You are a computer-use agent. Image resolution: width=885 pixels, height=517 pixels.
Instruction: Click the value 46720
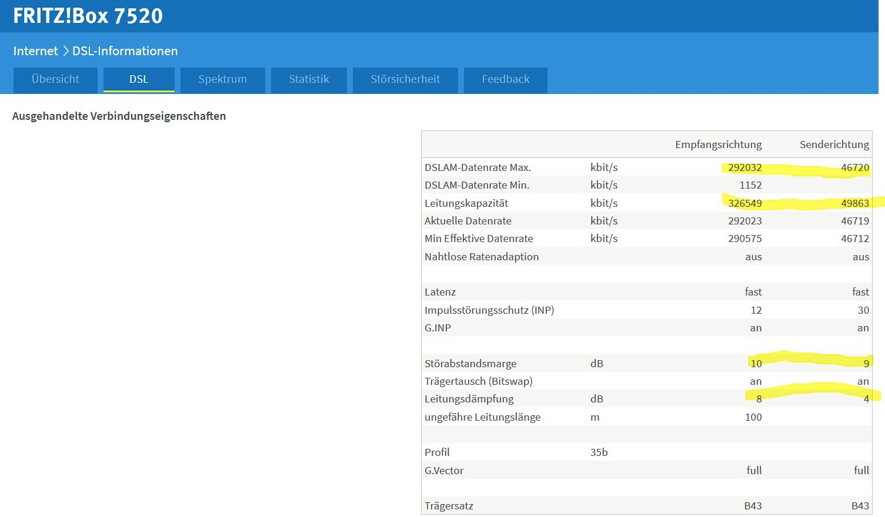coord(854,167)
